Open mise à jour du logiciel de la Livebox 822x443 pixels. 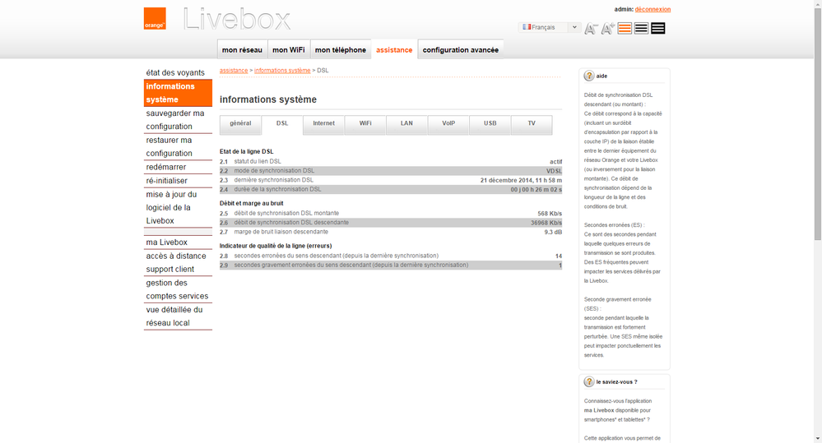tap(178, 207)
